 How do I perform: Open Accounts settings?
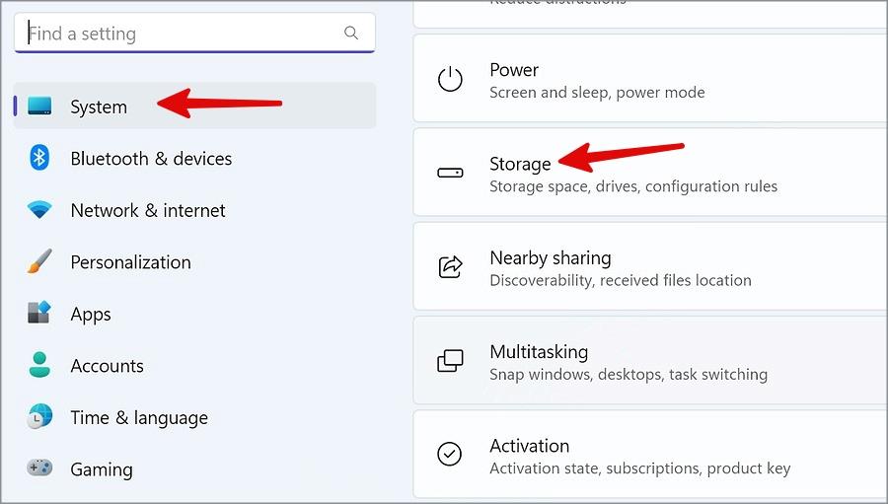(107, 366)
